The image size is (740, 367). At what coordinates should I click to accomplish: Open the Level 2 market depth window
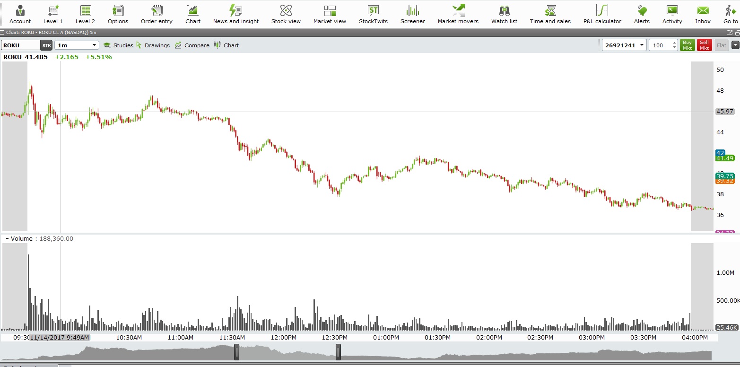[86, 14]
